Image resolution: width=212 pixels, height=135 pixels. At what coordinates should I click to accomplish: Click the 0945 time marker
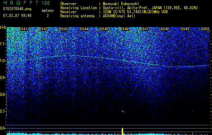104,29
